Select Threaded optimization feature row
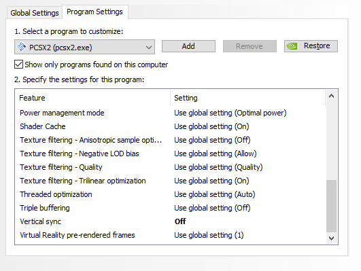This screenshot has height=271, width=361. [x=171, y=194]
